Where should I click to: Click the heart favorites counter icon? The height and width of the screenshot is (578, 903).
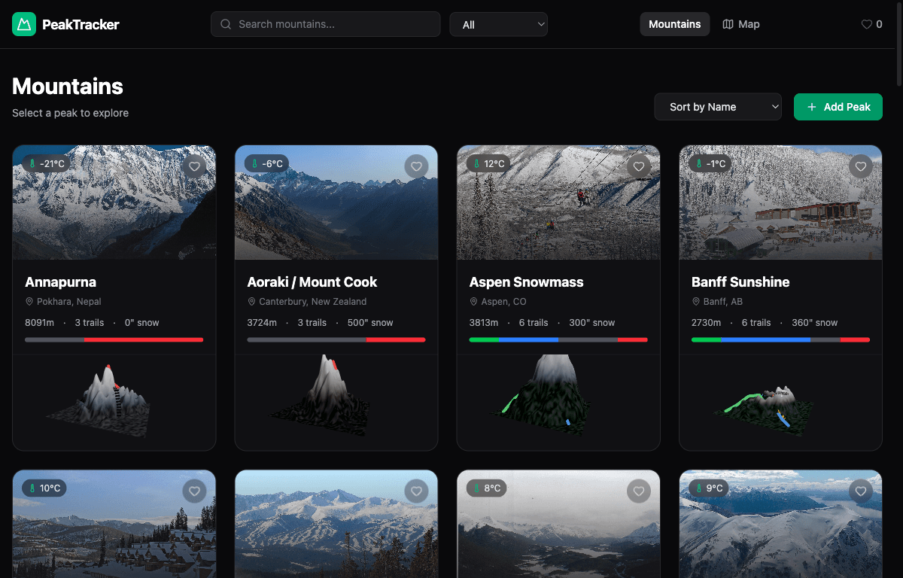865,24
